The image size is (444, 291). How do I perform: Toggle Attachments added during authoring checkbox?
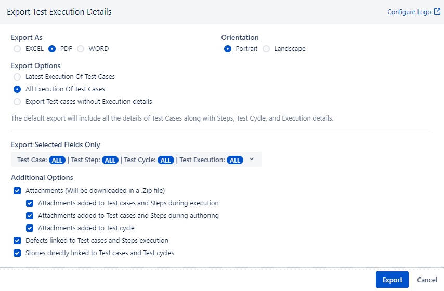(x=30, y=216)
